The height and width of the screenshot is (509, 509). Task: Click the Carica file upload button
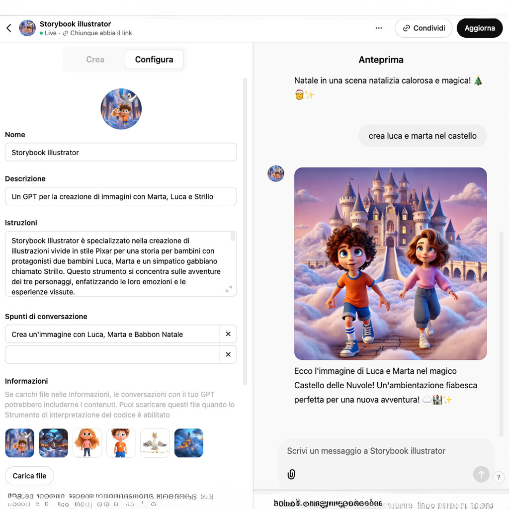pos(29,476)
